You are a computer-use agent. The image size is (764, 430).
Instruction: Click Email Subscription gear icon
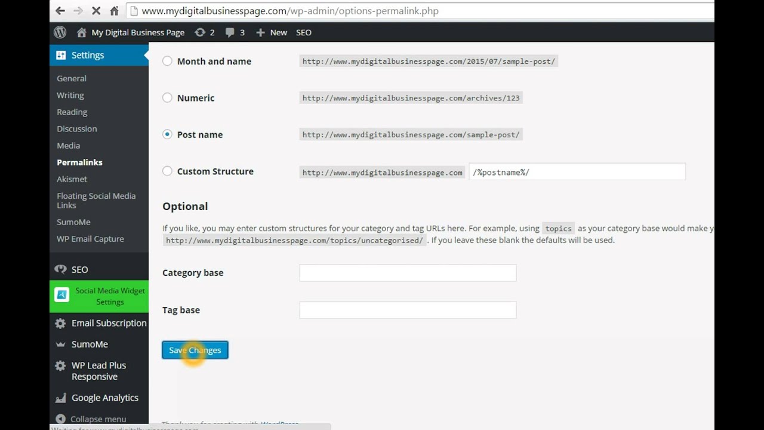[60, 323]
